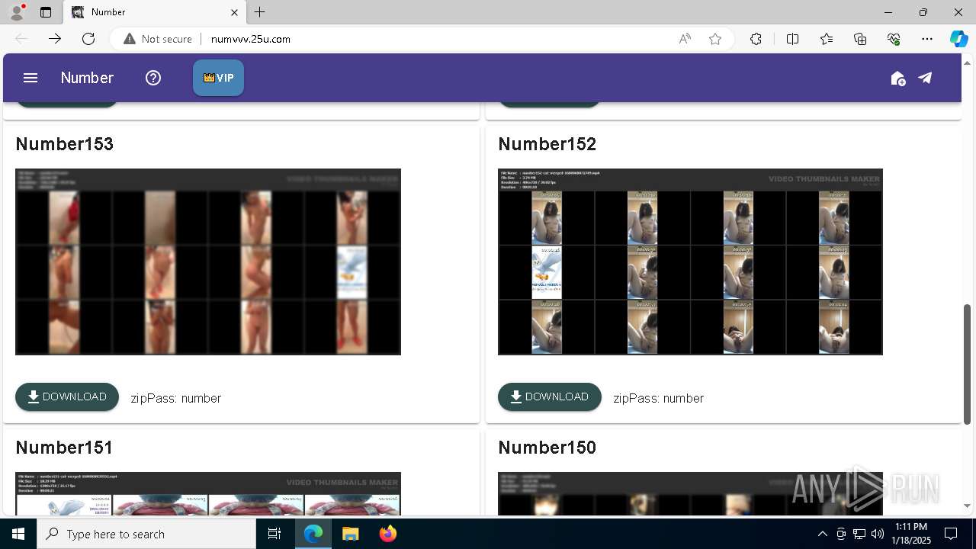Click the Number site title in header
Screen dimensions: 976x549
pyautogui.click(x=87, y=78)
